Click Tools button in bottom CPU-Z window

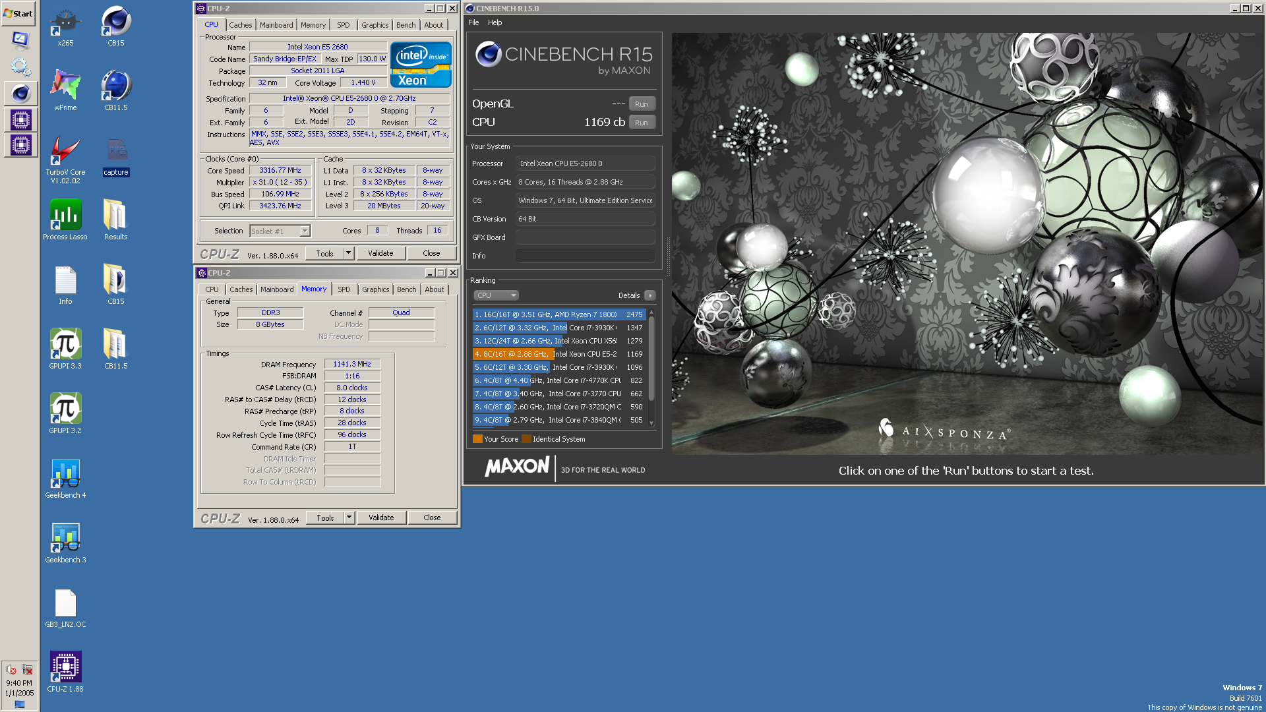click(325, 518)
